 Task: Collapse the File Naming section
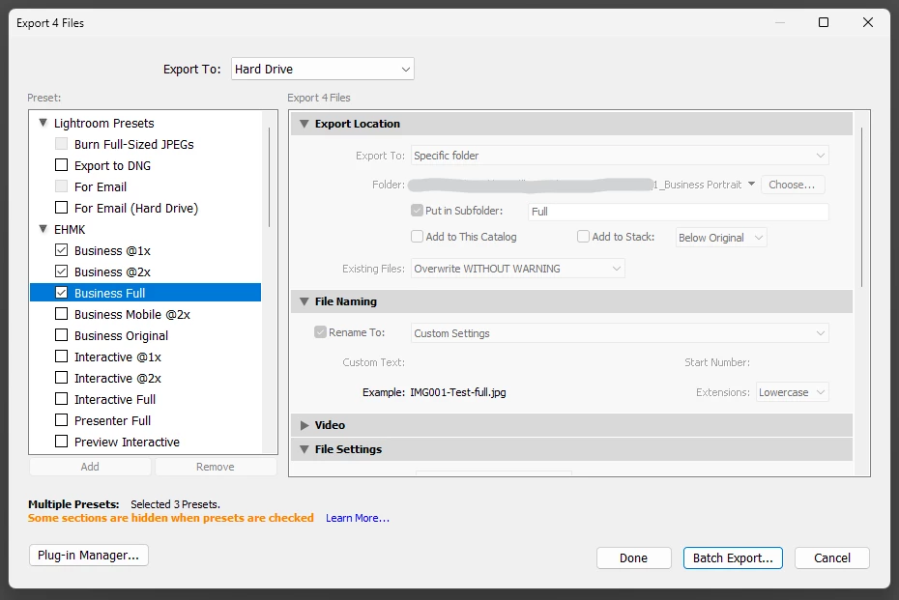(304, 301)
